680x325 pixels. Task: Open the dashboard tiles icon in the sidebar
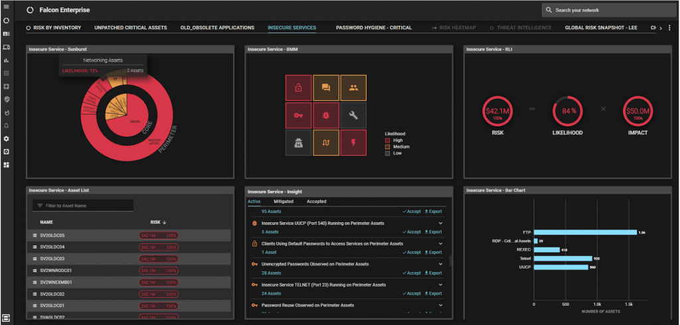[x=6, y=164]
